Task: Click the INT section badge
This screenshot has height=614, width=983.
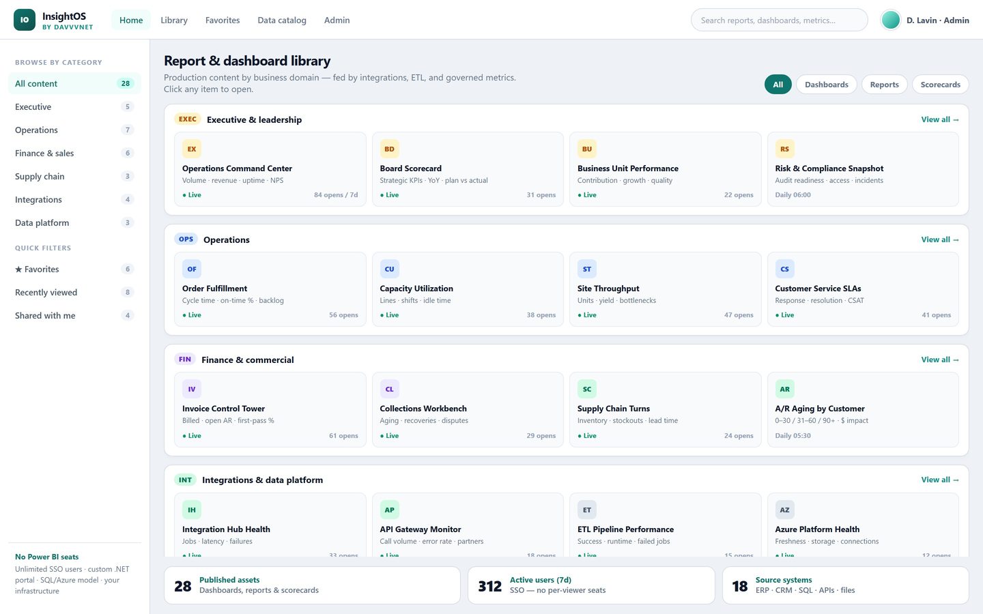Action: pyautogui.click(x=185, y=480)
